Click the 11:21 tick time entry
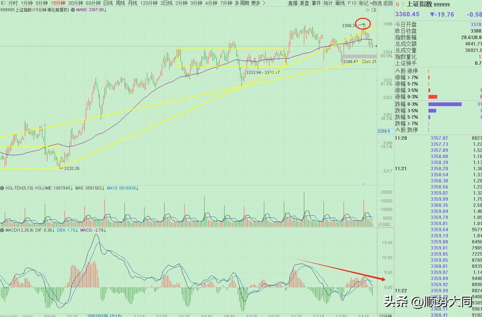This screenshot has height=317, width=482. 401,169
